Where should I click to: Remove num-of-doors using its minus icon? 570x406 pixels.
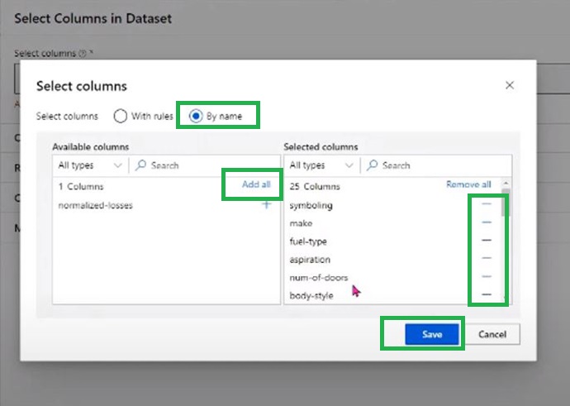tap(487, 277)
